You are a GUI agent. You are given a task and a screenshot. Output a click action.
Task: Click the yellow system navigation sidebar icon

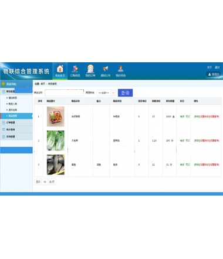[3, 84]
